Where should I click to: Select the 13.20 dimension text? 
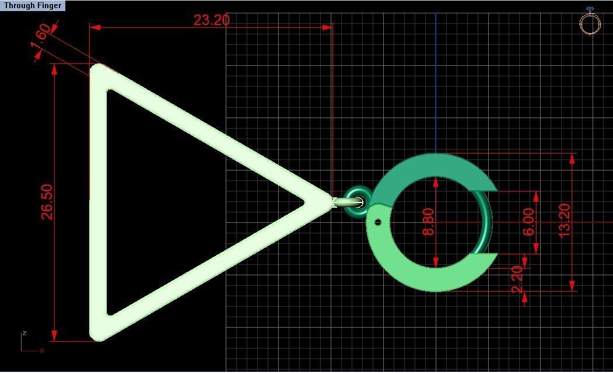[564, 221]
